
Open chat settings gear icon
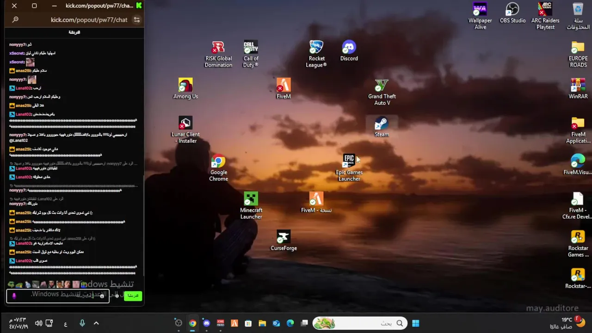point(117,296)
